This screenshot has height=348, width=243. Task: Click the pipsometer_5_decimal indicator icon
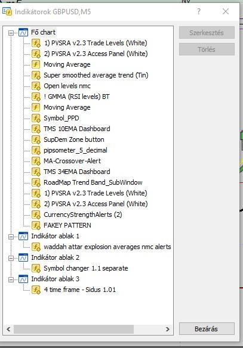point(36,150)
